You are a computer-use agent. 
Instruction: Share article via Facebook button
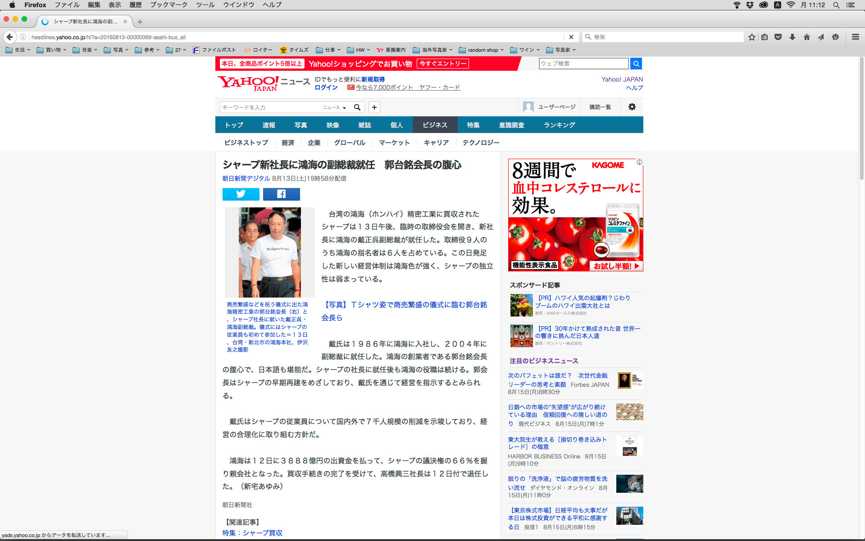(x=281, y=194)
